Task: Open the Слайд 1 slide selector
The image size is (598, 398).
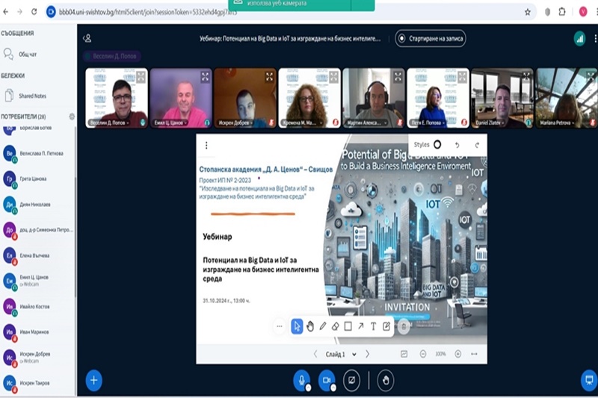Action: click(x=341, y=354)
